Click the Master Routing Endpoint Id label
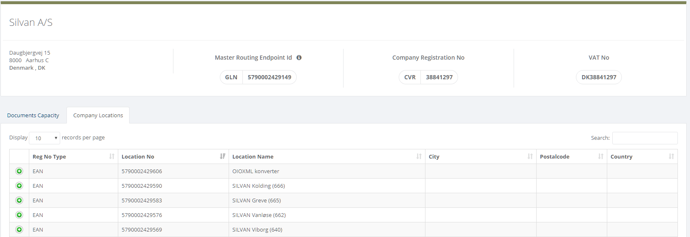This screenshot has height=237, width=690. 253,58
